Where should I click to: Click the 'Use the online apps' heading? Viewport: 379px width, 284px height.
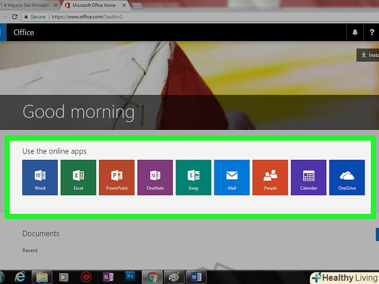click(x=54, y=151)
